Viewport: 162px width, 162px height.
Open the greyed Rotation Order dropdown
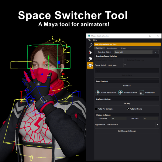click(x=157, y=60)
